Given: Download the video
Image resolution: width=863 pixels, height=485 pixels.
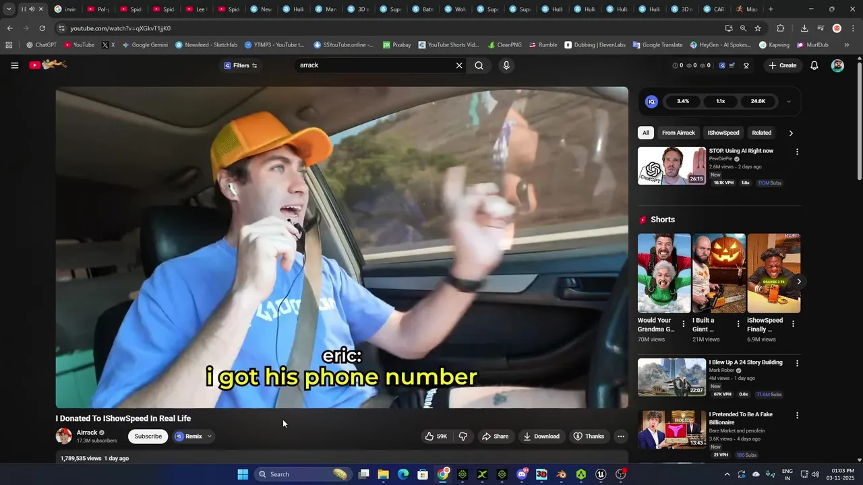Looking at the screenshot, I should pos(541,437).
